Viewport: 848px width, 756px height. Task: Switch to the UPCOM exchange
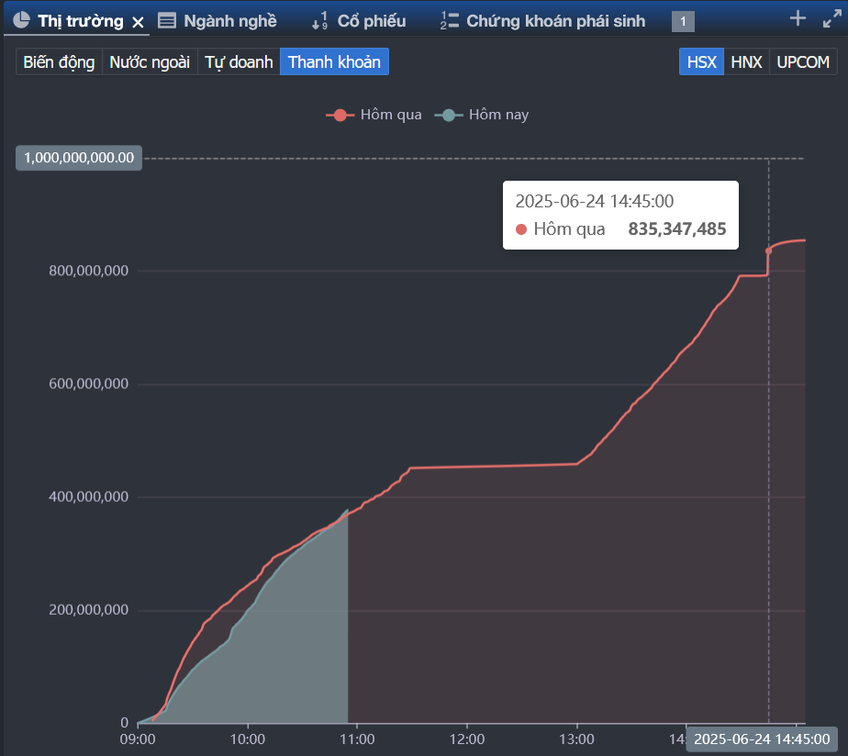802,62
